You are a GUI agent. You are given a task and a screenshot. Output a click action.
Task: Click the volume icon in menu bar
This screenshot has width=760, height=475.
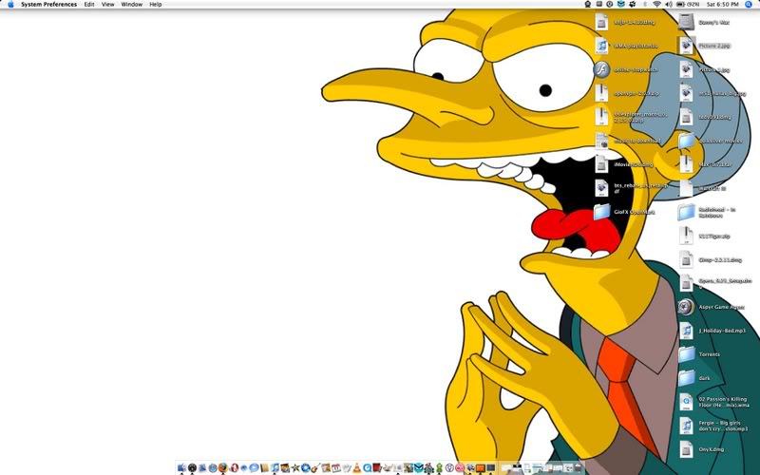click(669, 4)
